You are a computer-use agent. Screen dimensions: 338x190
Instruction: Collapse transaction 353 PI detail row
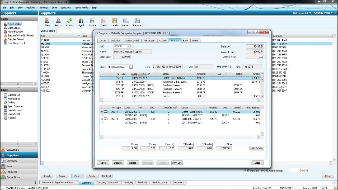tap(102, 119)
